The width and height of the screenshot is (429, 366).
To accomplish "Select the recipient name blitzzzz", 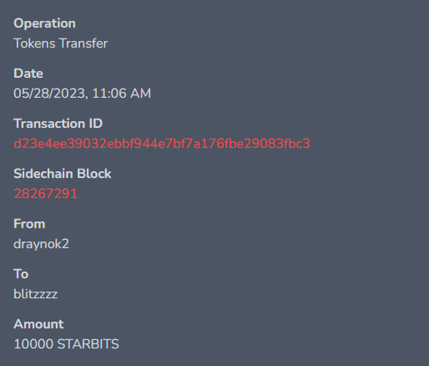I will [x=36, y=294].
